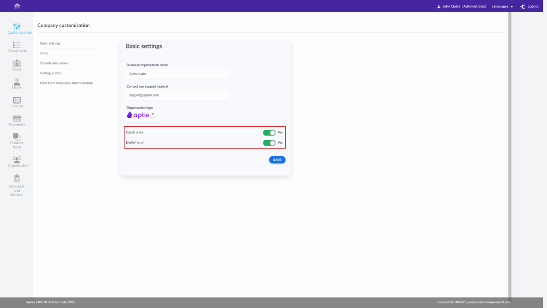Click the Licensed for ONESFT footer text
The height and width of the screenshot is (308, 547).
474,302
